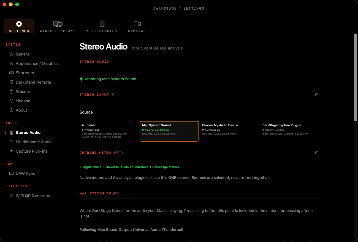
Task: Click the 'Following Mac Sound Output' line
Action: [131, 230]
